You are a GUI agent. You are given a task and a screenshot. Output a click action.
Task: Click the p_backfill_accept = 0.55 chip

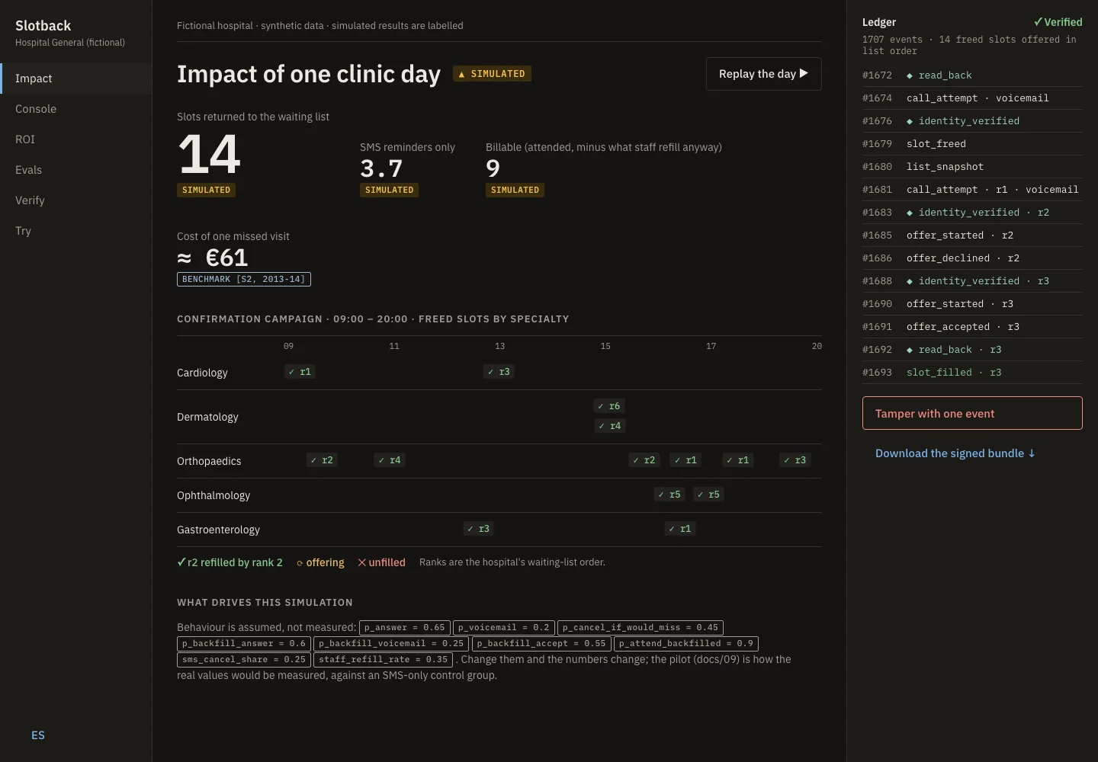[541, 644]
